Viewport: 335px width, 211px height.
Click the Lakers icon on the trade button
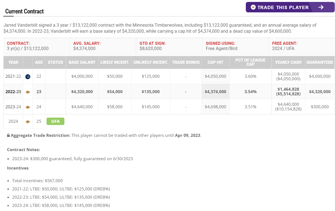(x=253, y=7)
